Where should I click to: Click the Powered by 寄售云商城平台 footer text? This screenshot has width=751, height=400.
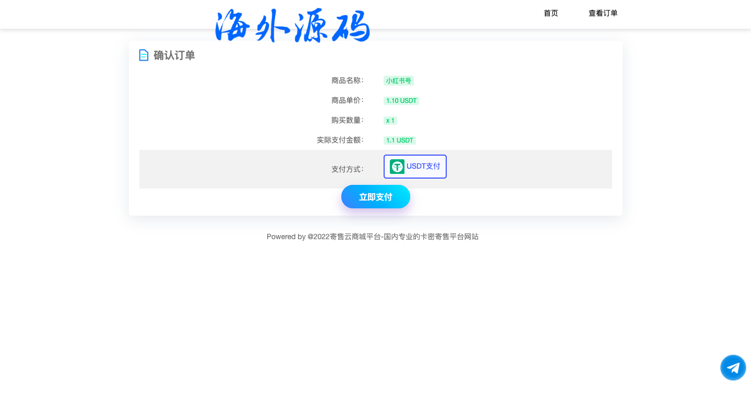point(372,237)
